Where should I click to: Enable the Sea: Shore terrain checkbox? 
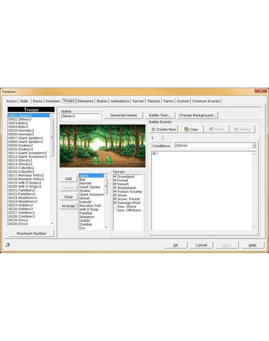coord(115,206)
